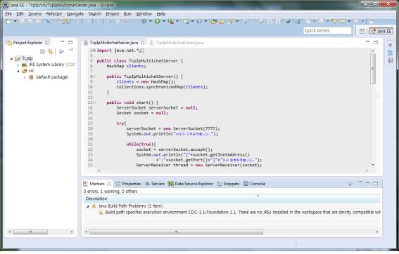This screenshot has height=254, width=399.
Task: Maximize the Project Explorer panel
Action: click(x=70, y=42)
